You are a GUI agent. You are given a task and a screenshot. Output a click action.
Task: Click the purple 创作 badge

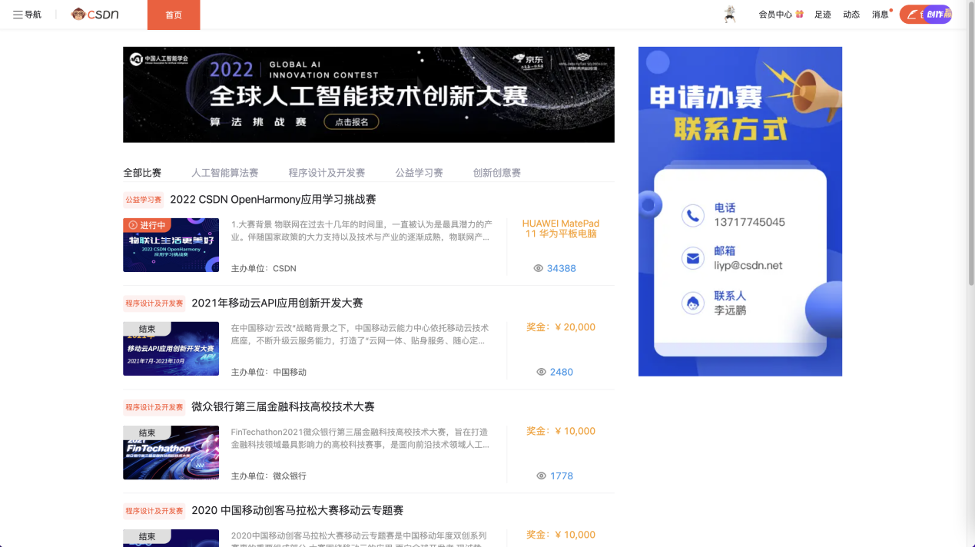tap(937, 14)
